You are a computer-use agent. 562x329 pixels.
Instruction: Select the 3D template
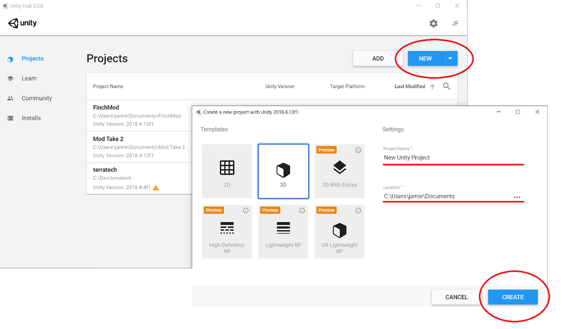(x=283, y=171)
